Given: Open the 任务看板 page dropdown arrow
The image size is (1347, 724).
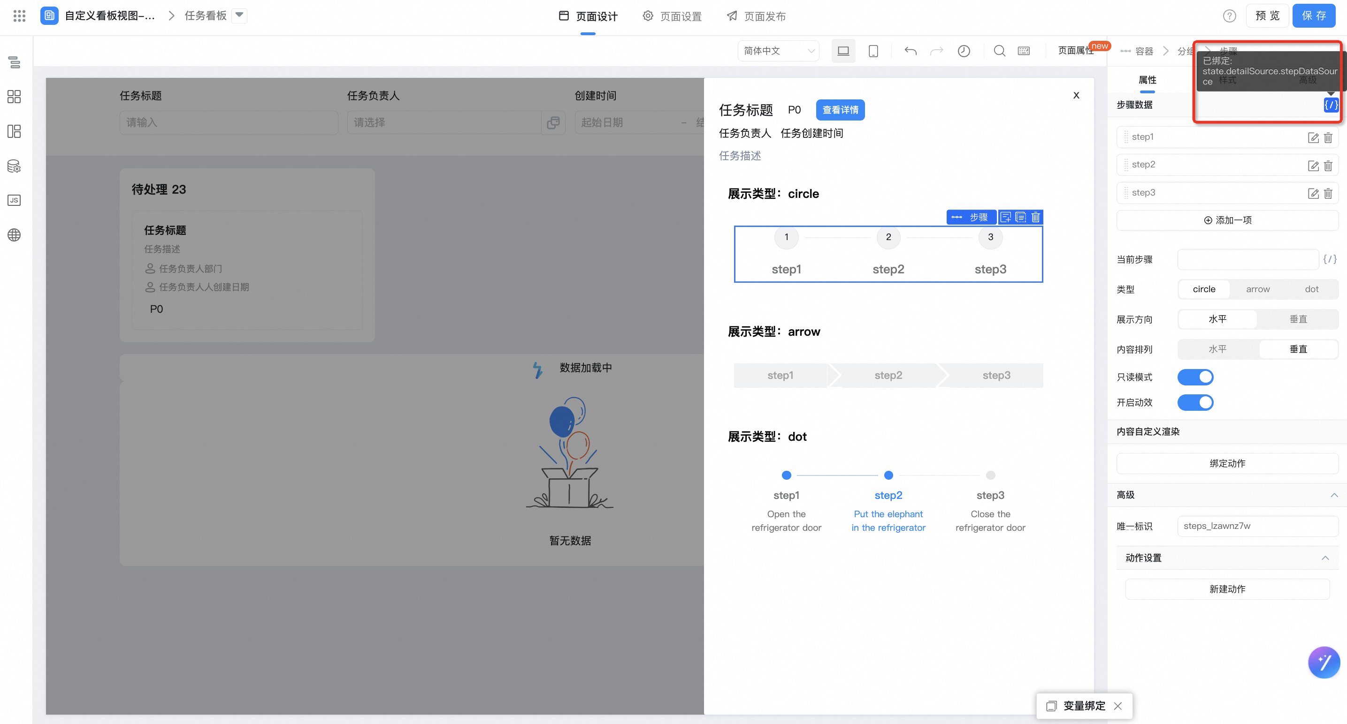Looking at the screenshot, I should click(239, 15).
